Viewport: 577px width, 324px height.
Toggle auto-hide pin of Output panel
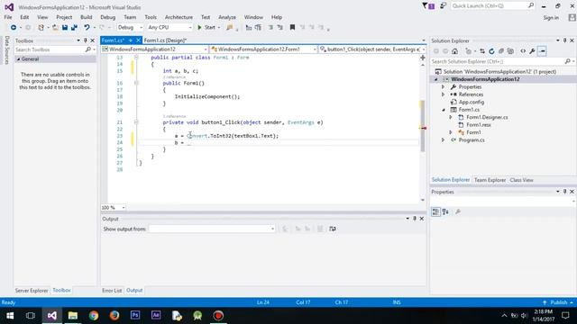coord(415,219)
